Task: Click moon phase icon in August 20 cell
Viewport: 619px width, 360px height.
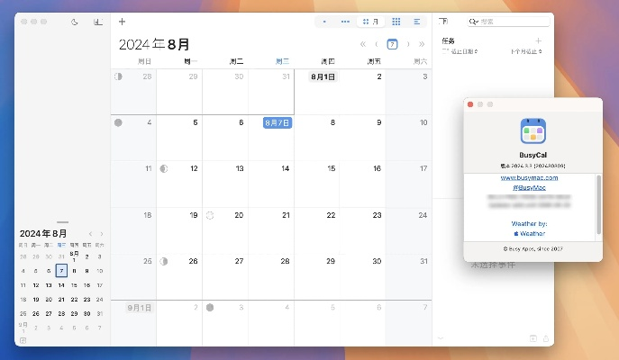Action: (210, 215)
